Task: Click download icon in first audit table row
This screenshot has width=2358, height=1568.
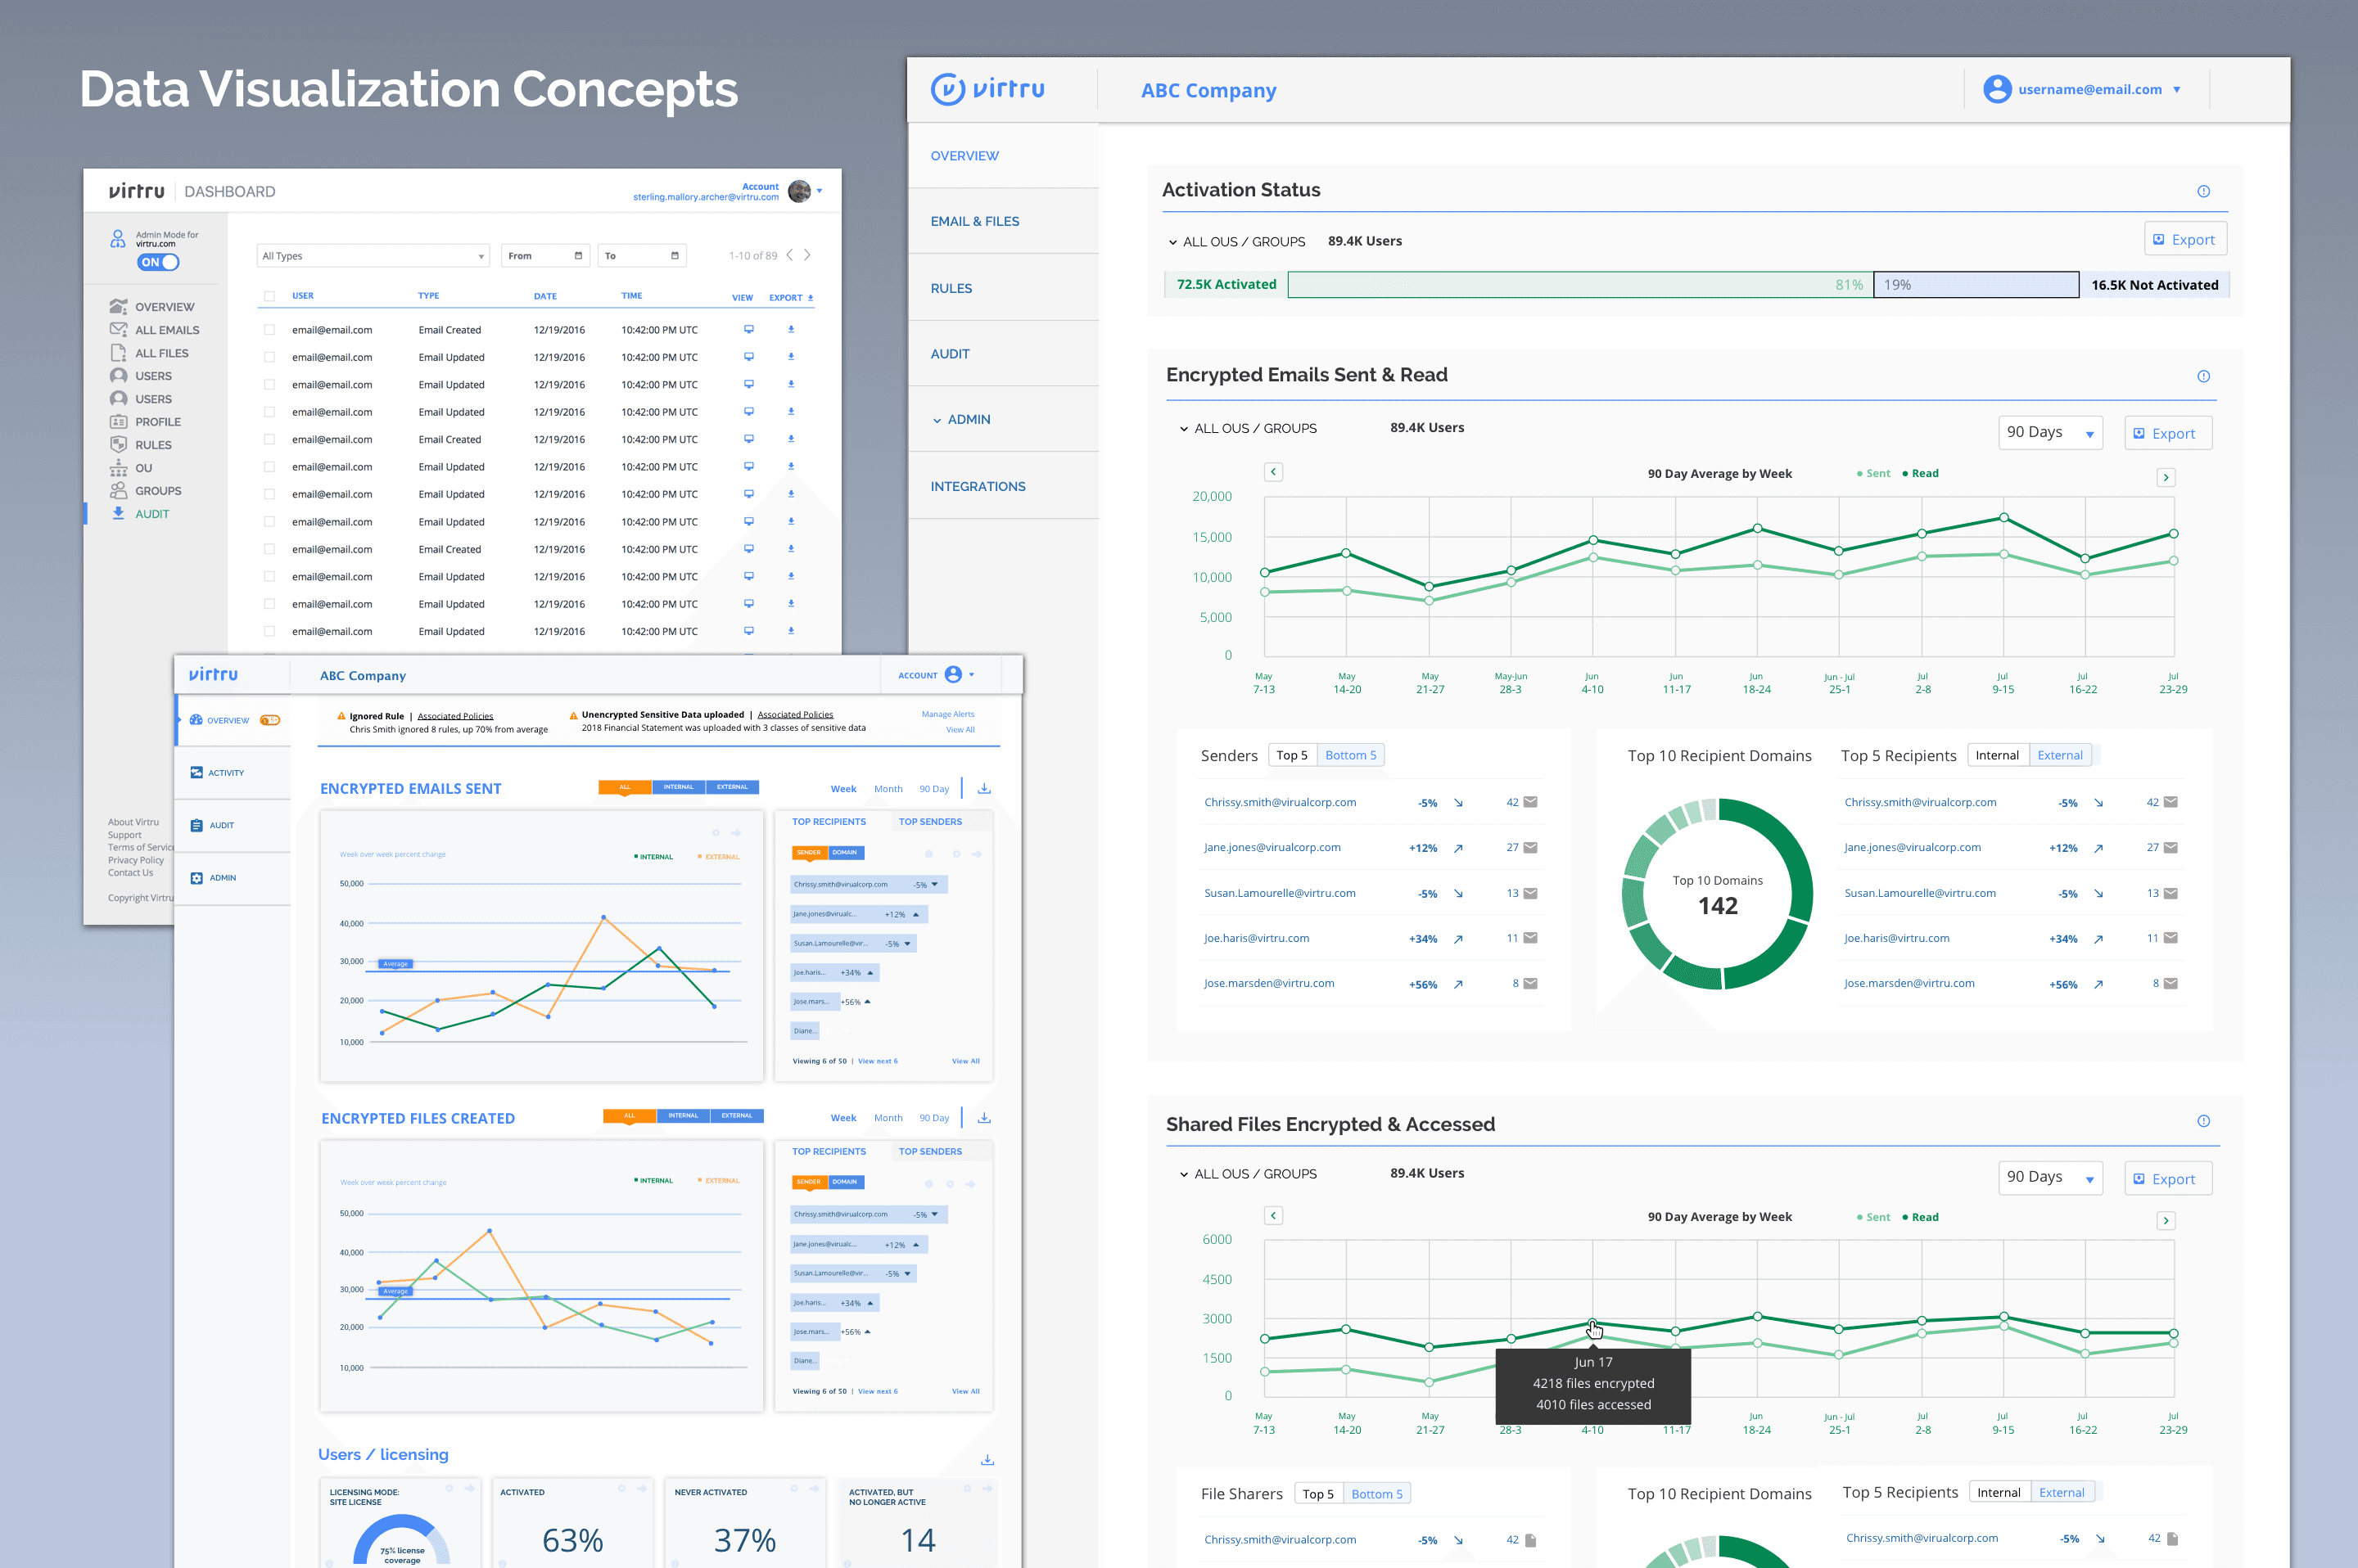Action: (790, 329)
